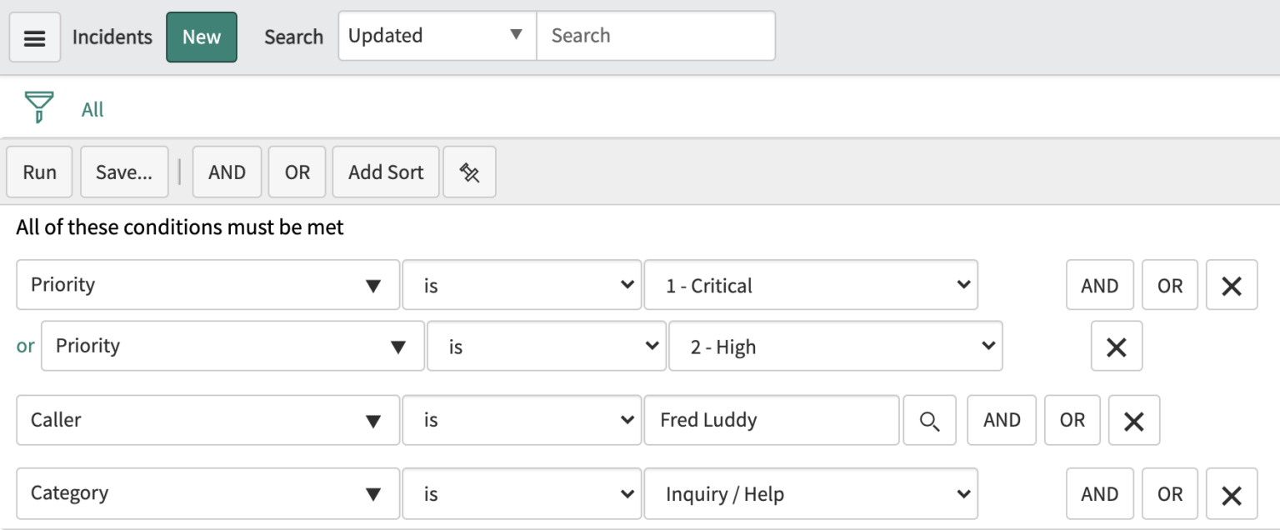Screen dimensions: 1280x530
Task: Click inside the Search text input field
Action: point(656,36)
